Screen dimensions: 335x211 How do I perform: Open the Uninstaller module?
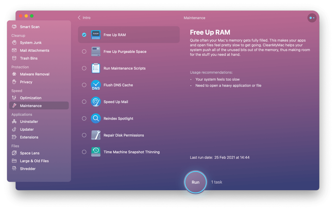pos(39,121)
